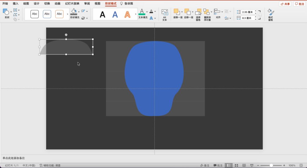The height and width of the screenshot is (168, 307).
Task: Switch to the 设计 tab
Action: (36, 3)
